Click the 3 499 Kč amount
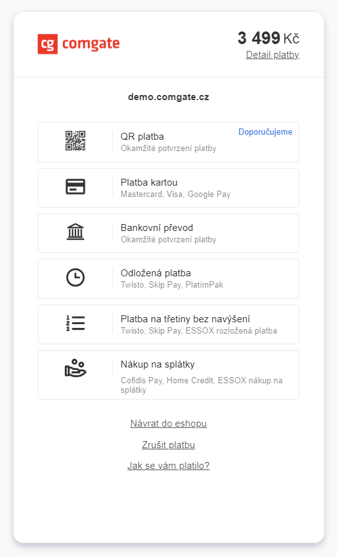337x557 pixels. [x=268, y=38]
